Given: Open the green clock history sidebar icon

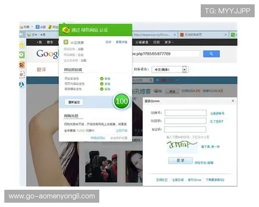Looking at the screenshot, I should [x=22, y=55].
